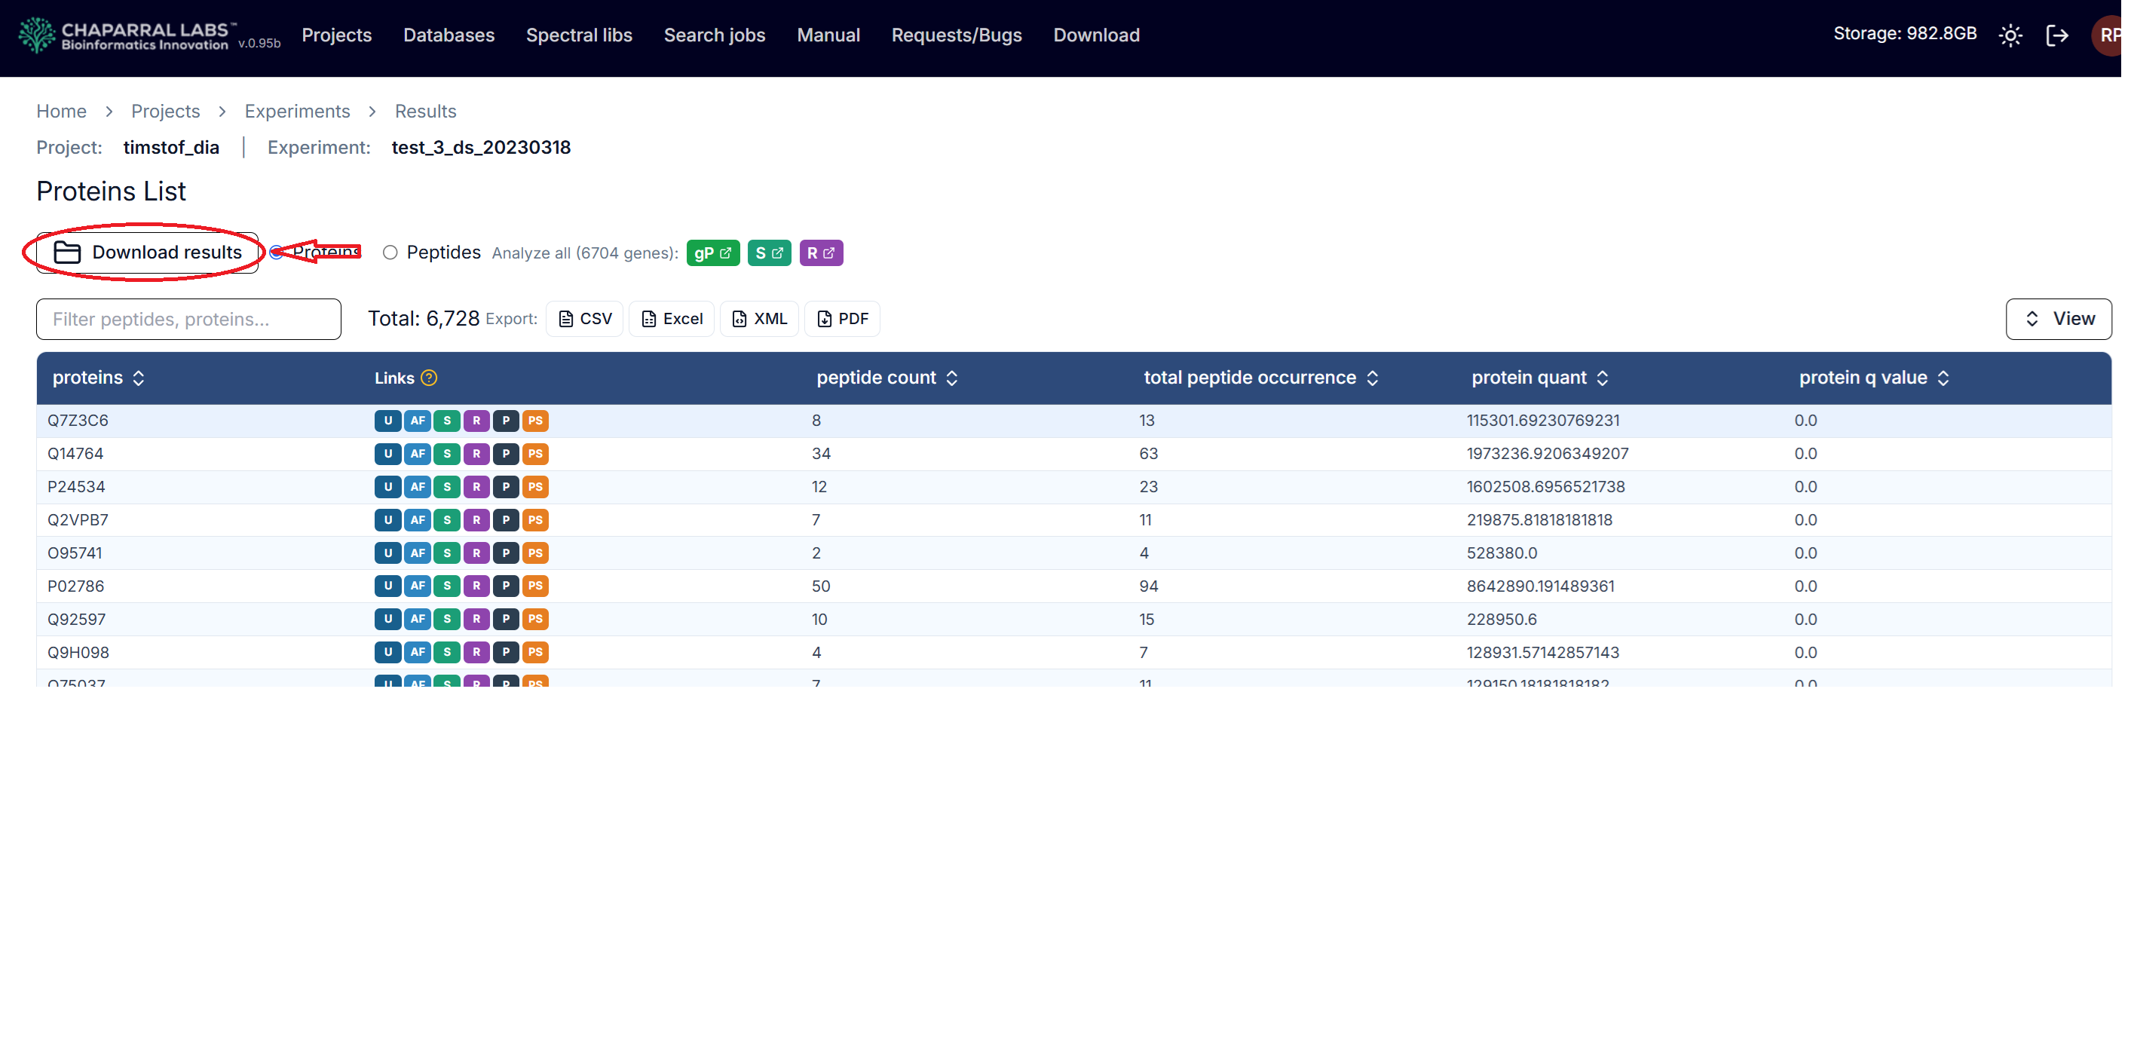Open the green gP analyze-all link
2131x1044 pixels.
tap(712, 253)
